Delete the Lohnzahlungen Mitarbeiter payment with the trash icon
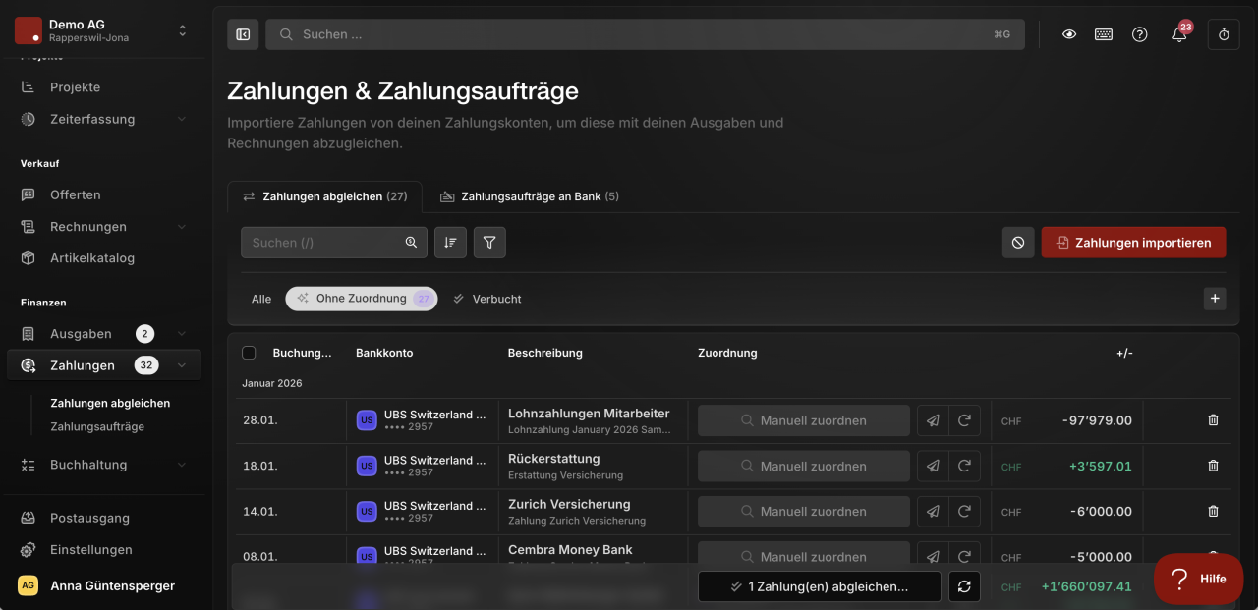The width and height of the screenshot is (1258, 610). tap(1213, 420)
